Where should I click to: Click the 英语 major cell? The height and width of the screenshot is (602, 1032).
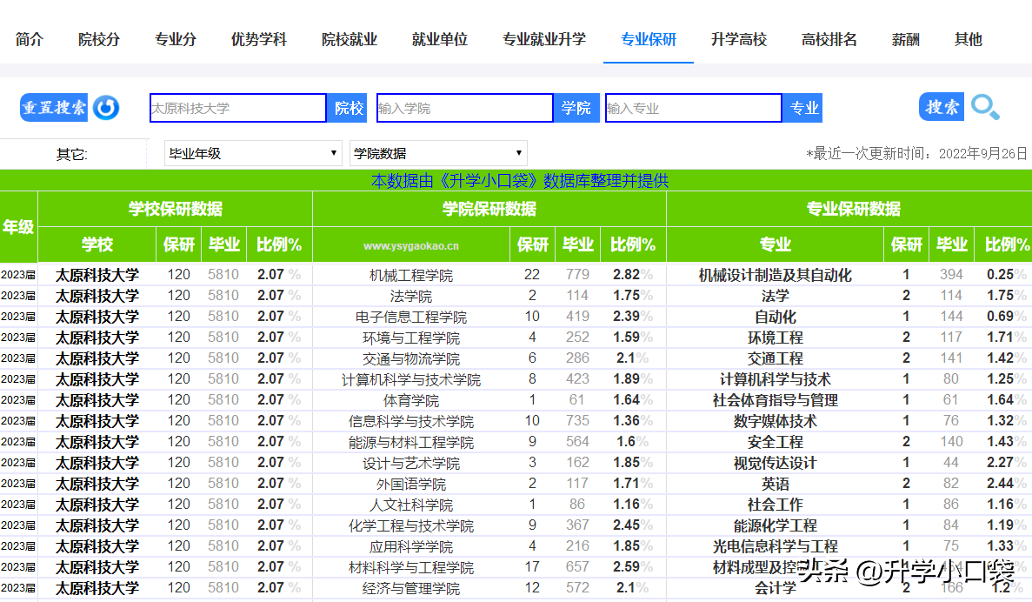click(775, 484)
